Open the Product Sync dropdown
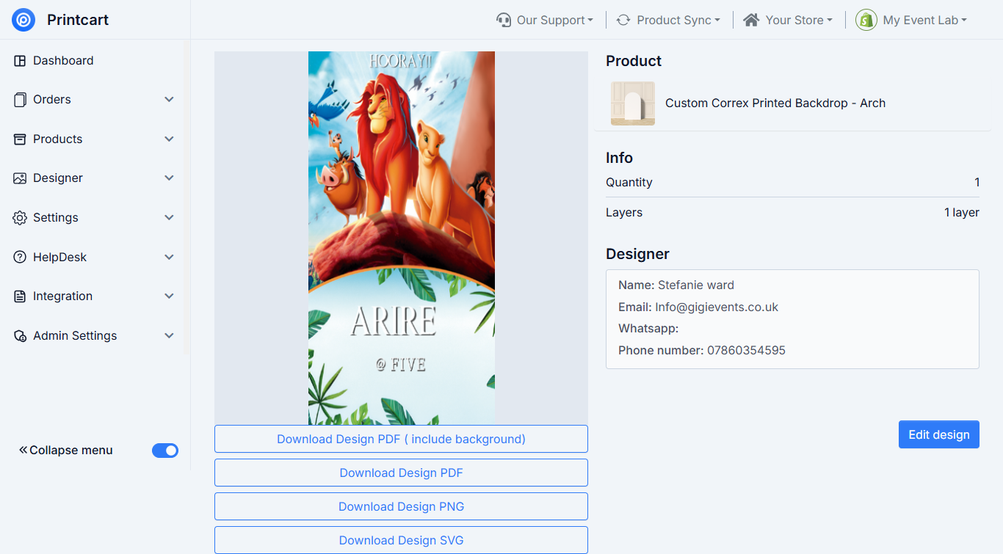Viewport: 1003px width, 554px height. (668, 20)
